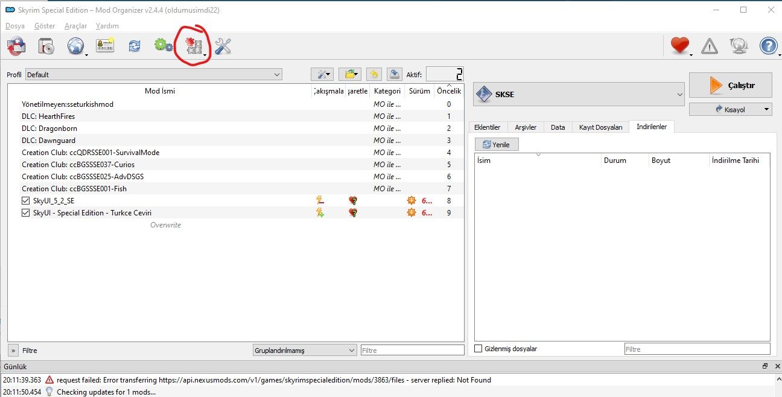
Task: Select the Yönetilmeyen:sseturkishmod row
Action: pos(235,104)
